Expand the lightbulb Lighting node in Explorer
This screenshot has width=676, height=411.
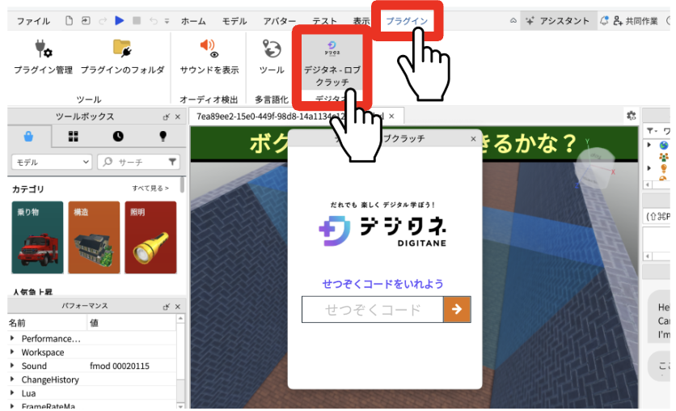649,167
